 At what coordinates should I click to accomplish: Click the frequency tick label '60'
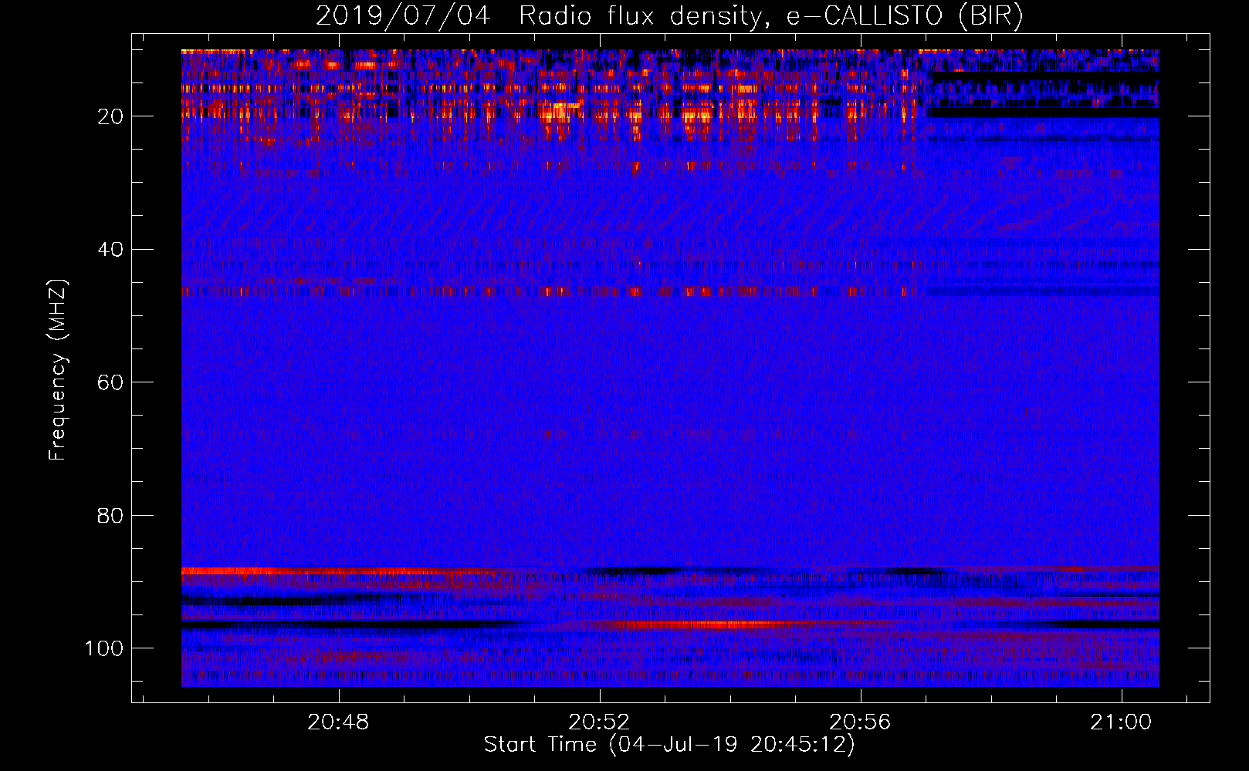point(111,382)
